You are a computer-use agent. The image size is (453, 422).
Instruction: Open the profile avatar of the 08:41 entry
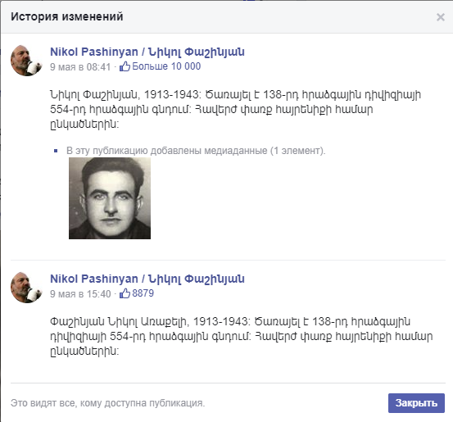pyautogui.click(x=26, y=61)
